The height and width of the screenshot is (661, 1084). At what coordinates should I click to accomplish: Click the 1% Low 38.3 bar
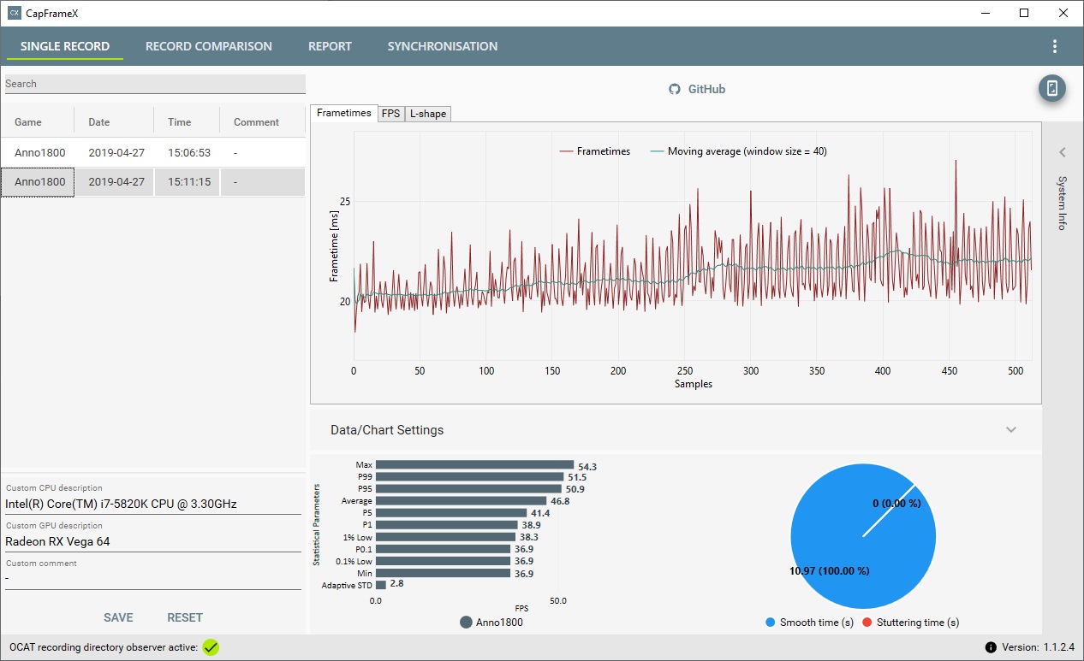(445, 537)
